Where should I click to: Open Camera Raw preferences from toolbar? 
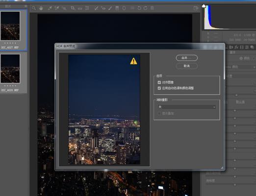pos(132,8)
